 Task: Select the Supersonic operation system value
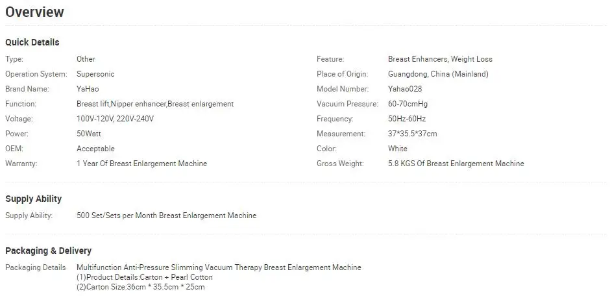tap(95, 74)
